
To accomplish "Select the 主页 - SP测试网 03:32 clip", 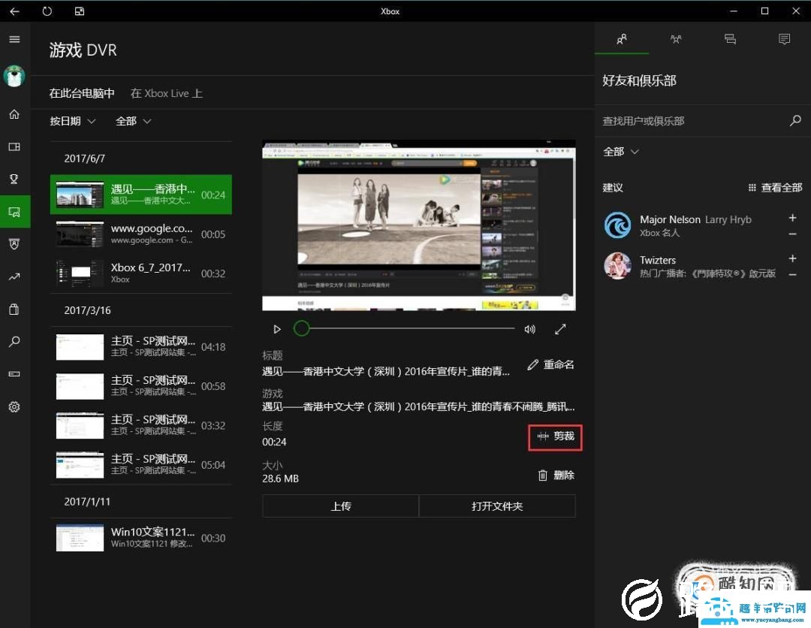I will (x=140, y=425).
